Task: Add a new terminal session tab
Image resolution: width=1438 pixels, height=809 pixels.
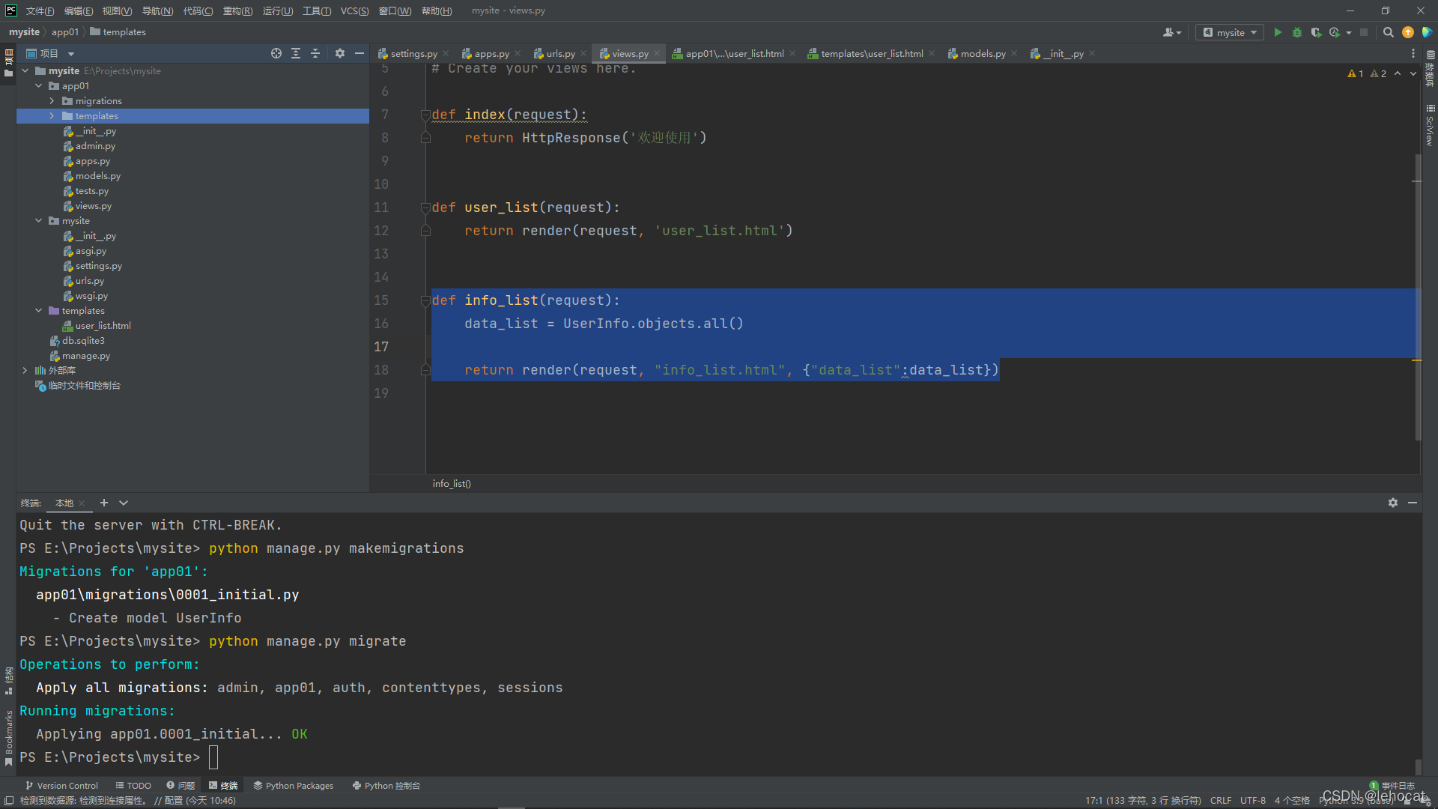Action: (x=104, y=503)
